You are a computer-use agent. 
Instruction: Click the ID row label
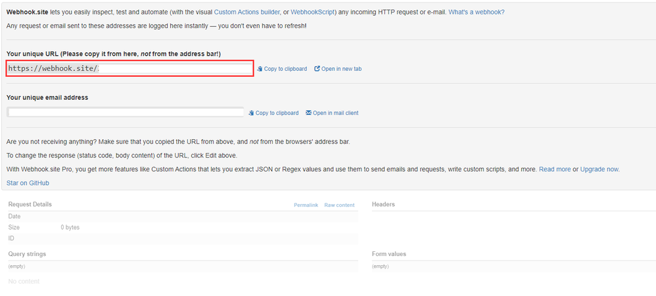pos(11,238)
